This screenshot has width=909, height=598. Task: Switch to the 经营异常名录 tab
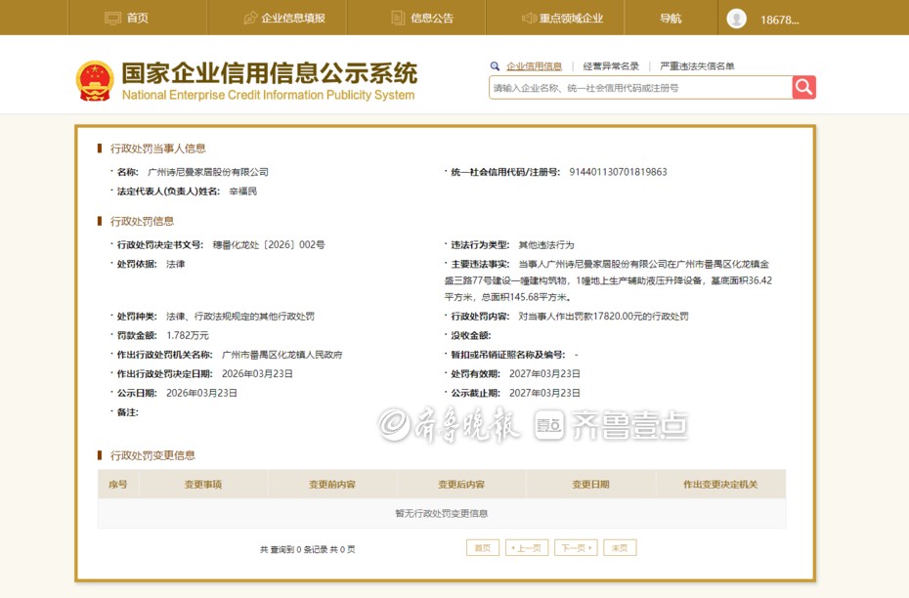click(611, 66)
